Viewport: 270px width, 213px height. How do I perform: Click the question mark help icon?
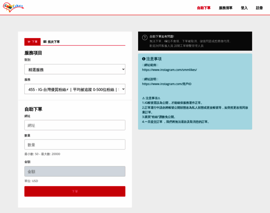145,38
